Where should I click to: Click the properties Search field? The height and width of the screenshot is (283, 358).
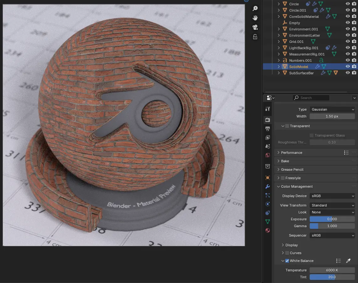tap(311, 98)
